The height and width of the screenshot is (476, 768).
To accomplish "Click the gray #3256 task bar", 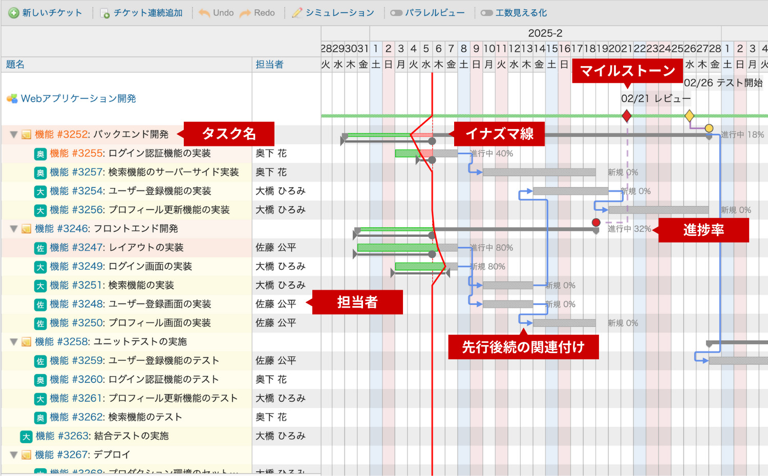I will click(658, 210).
